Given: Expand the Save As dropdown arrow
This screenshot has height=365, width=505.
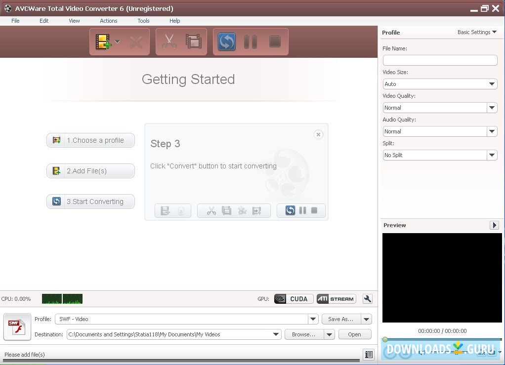Looking at the screenshot, I should point(367,319).
